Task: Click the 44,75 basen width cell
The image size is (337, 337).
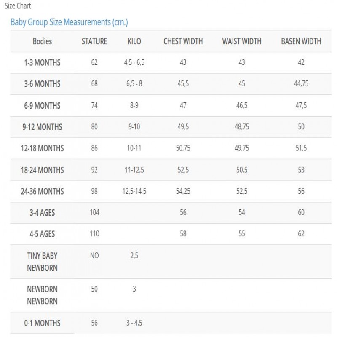Action: point(301,84)
